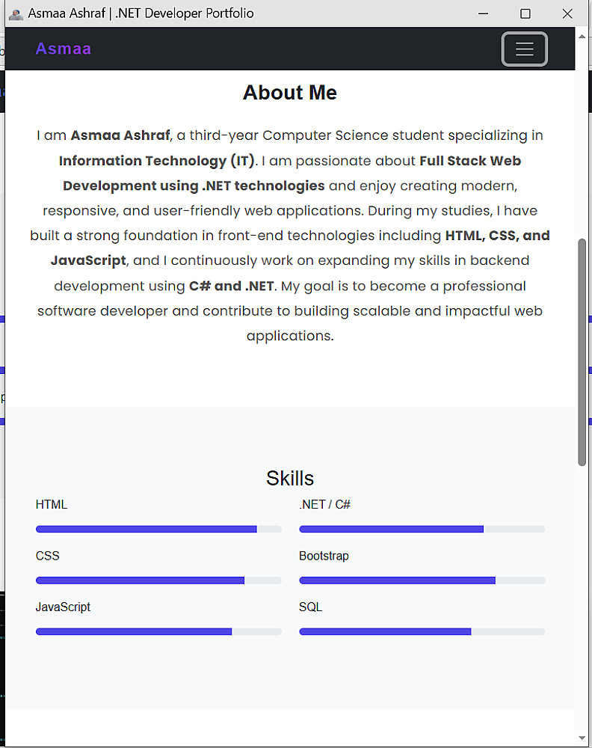The height and width of the screenshot is (748, 592).
Task: Click the Skills section heading
Action: pos(290,479)
